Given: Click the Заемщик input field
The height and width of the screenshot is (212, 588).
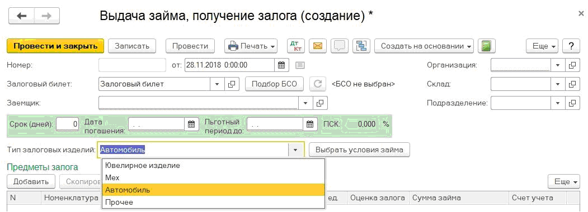Looking at the screenshot, I should click(x=199, y=103).
